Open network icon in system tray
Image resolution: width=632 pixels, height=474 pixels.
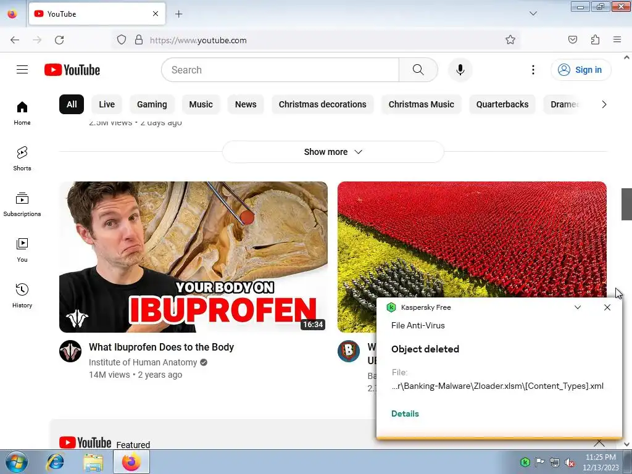[555, 462]
